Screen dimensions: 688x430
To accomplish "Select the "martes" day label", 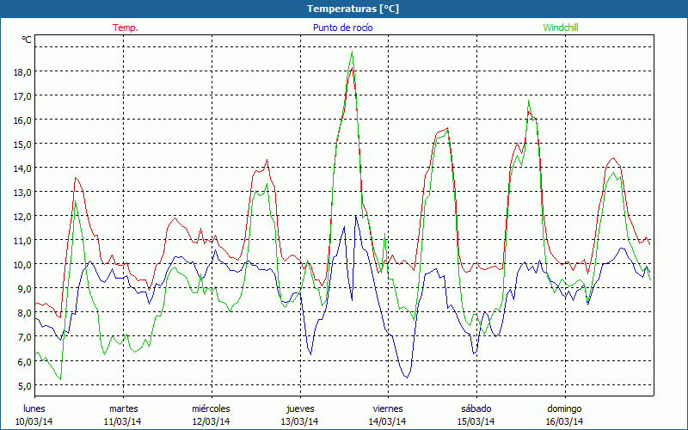I will point(123,408).
